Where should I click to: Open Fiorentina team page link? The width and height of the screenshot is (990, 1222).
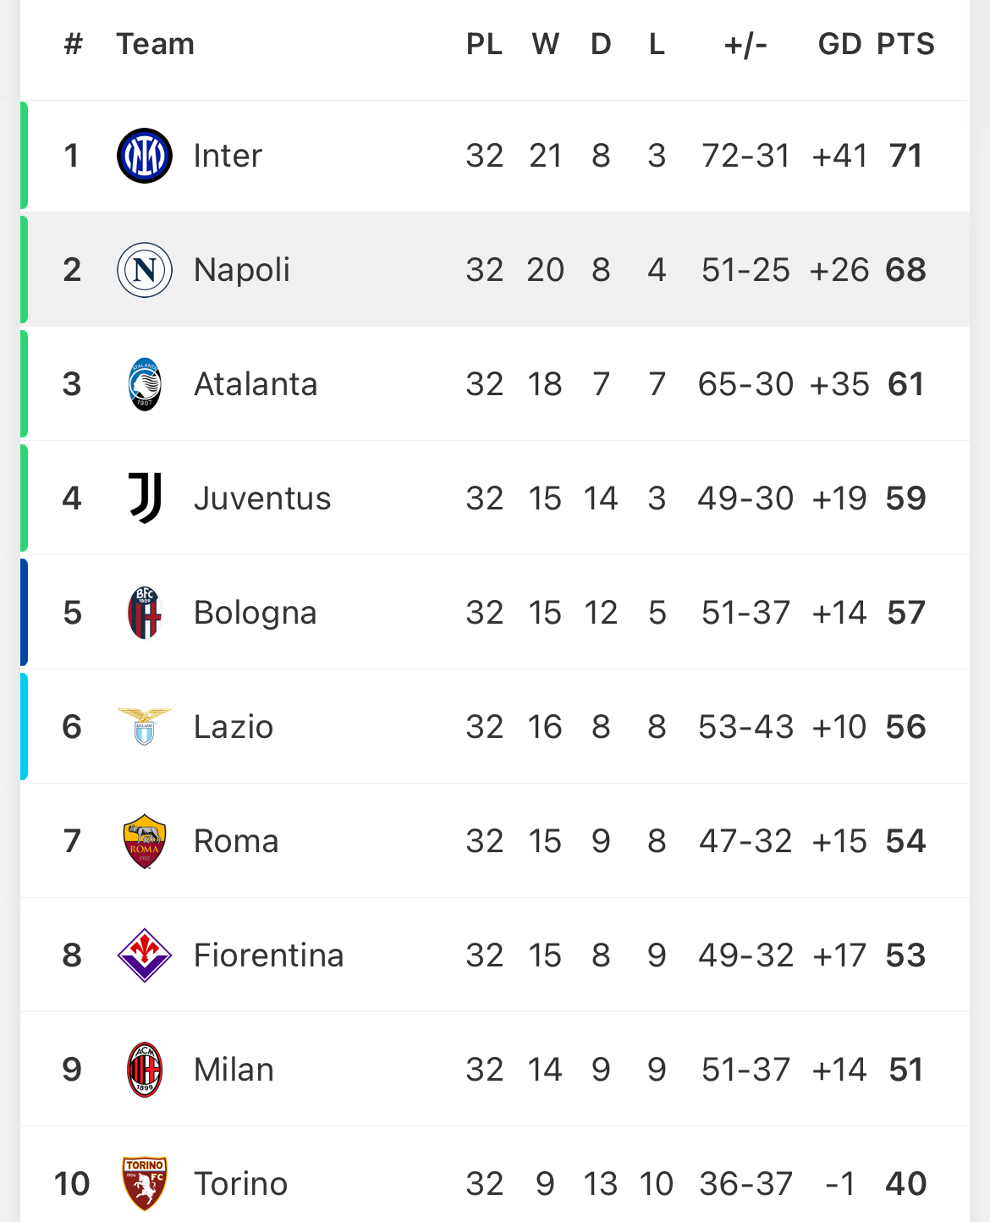pos(269,955)
